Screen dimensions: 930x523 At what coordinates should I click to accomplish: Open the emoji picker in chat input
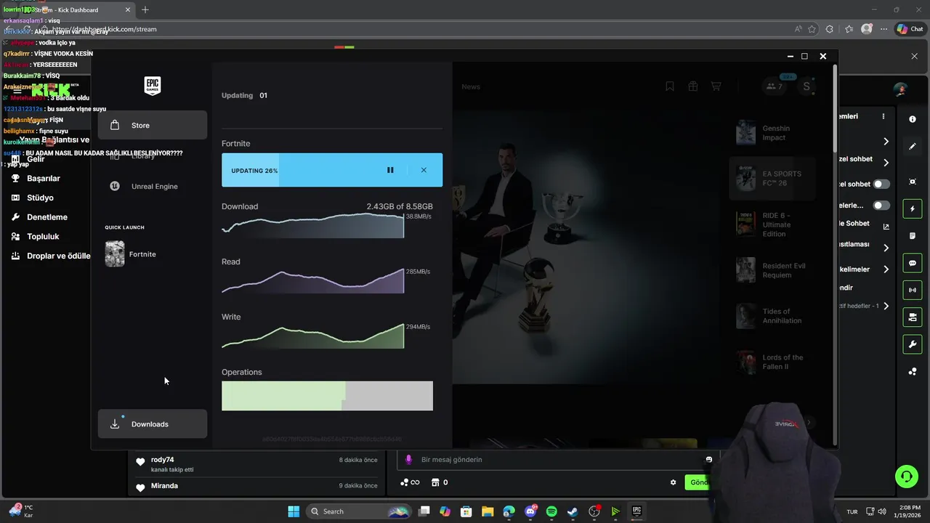tap(709, 459)
